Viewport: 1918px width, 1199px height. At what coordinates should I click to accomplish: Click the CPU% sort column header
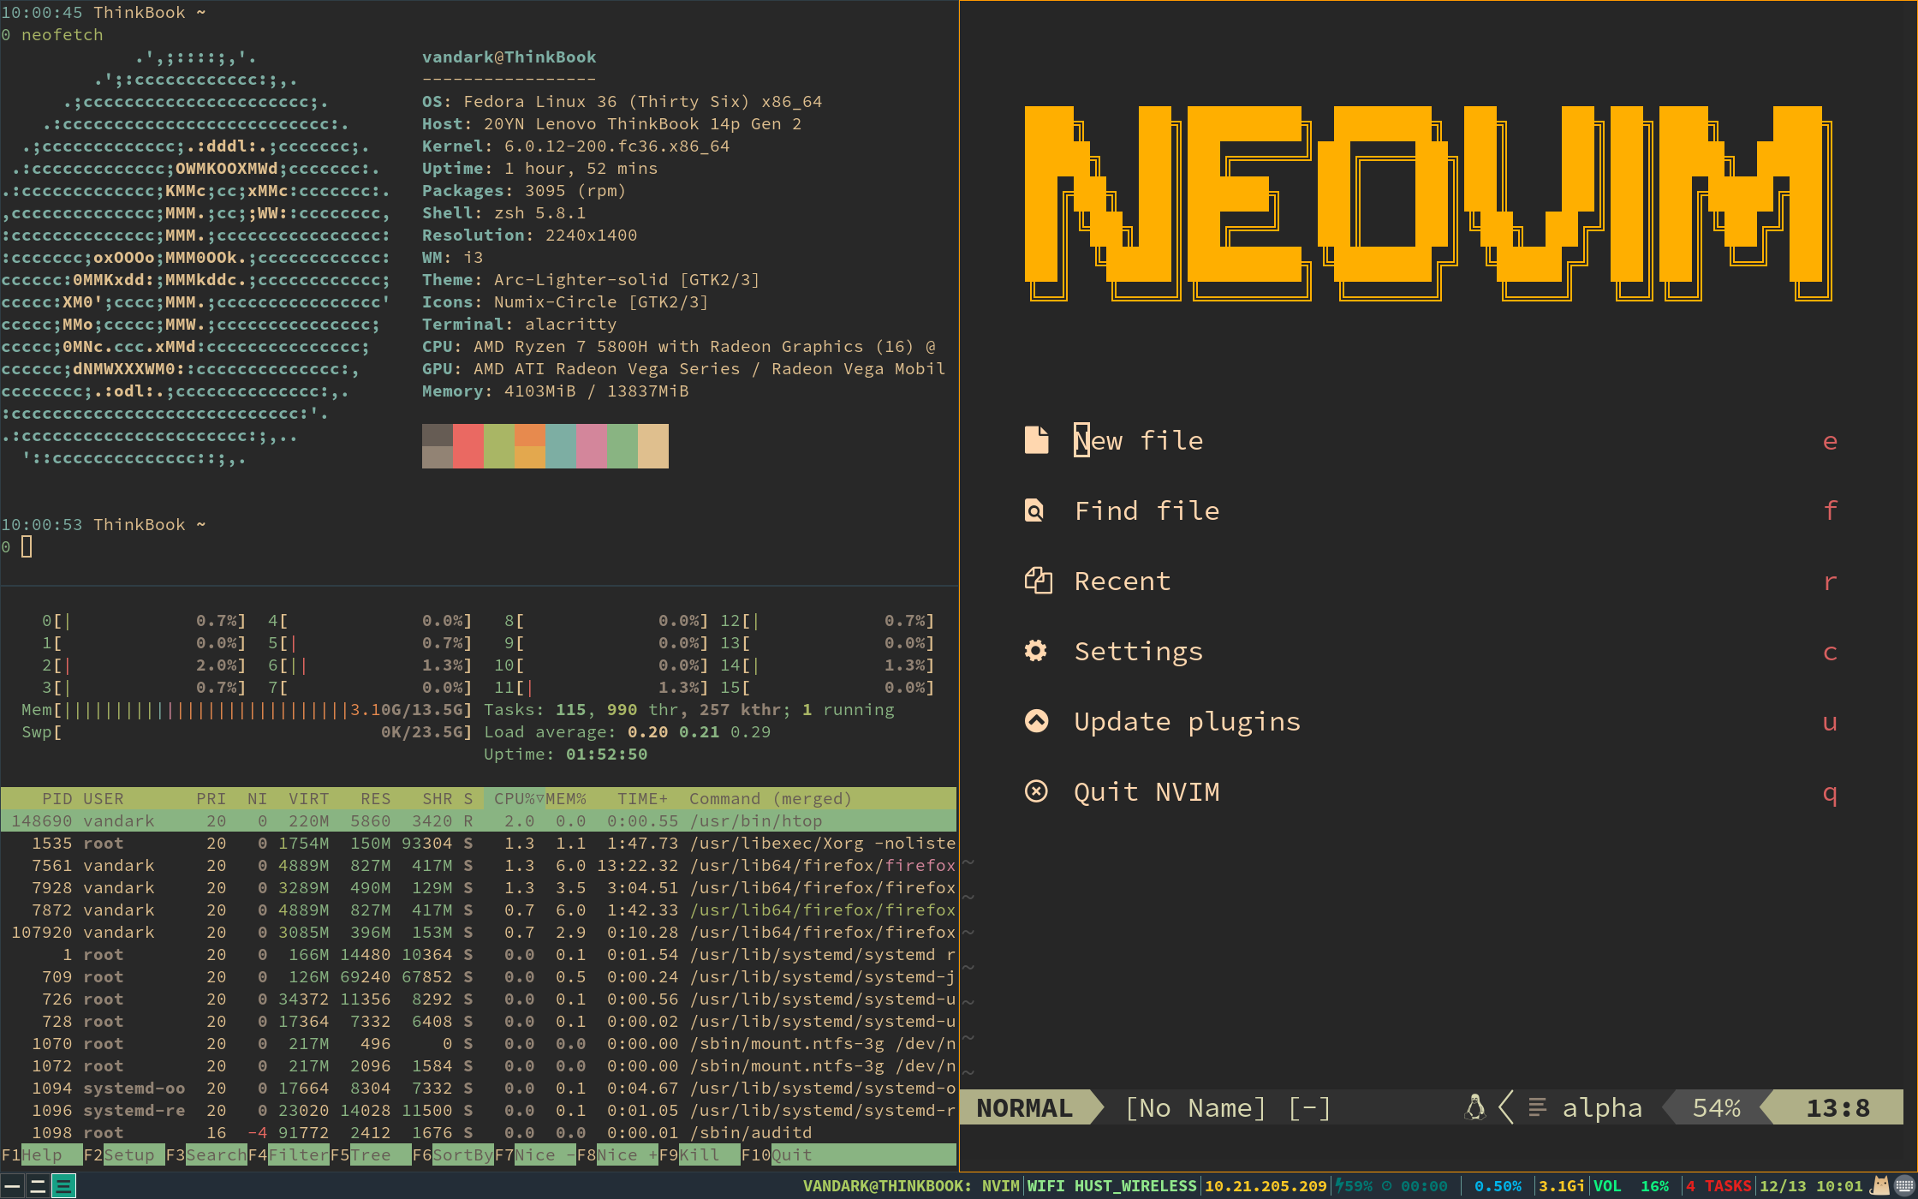point(515,798)
